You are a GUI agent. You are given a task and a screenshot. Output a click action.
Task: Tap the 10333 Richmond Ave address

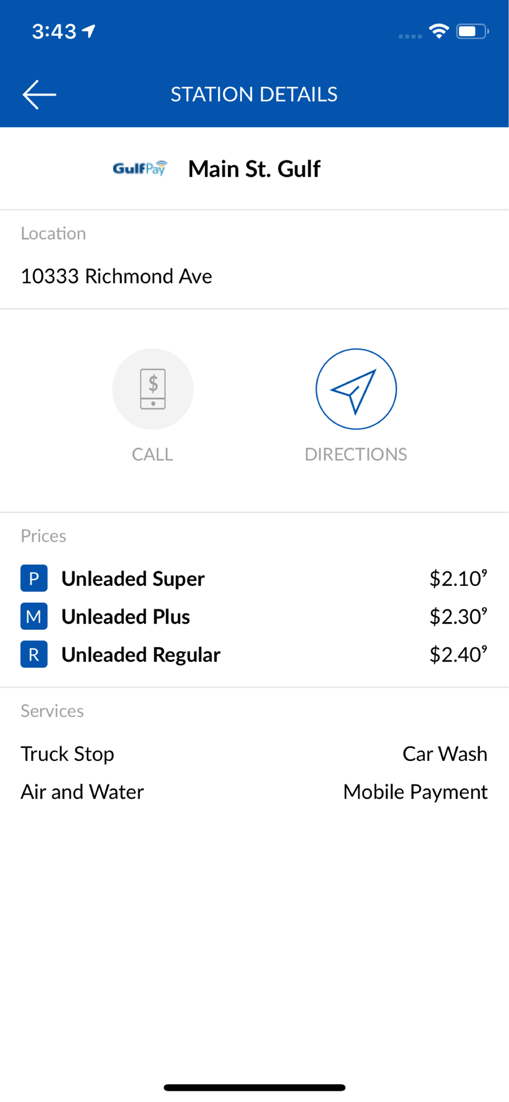click(x=116, y=276)
